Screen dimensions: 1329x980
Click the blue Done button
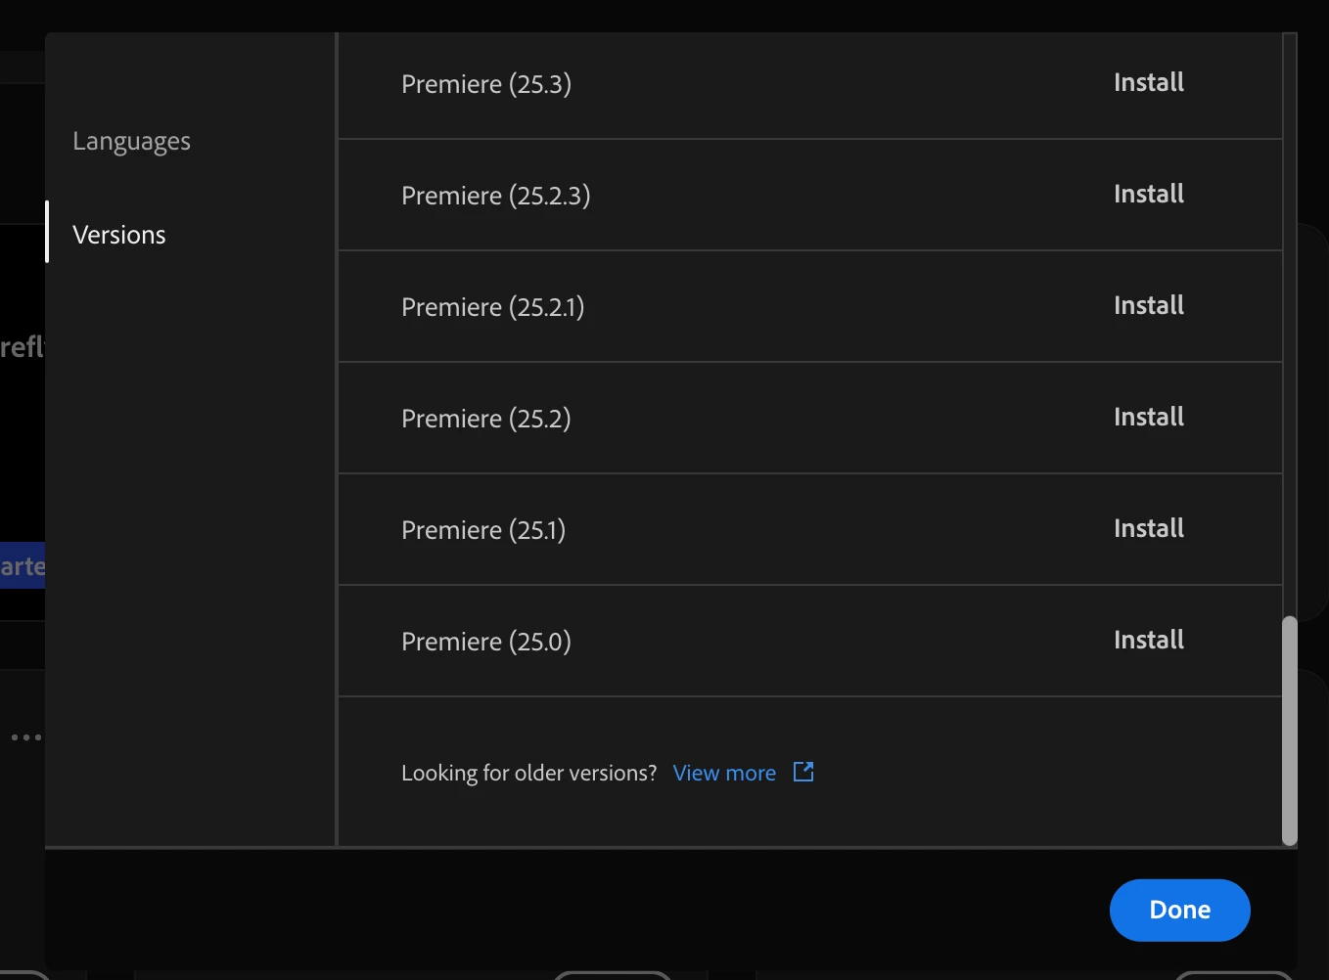1180,911
